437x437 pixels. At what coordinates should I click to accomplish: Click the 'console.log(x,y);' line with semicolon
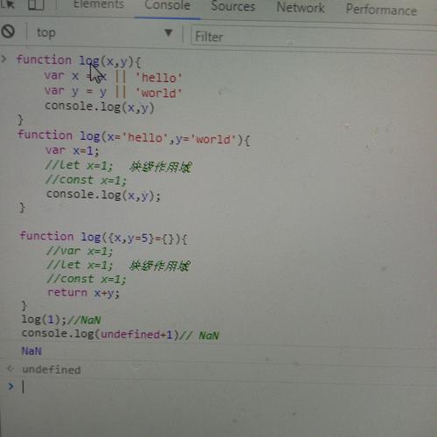tap(103, 195)
